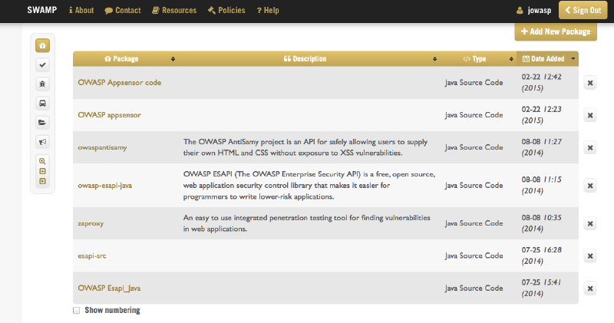614x323 pixels.
Task: Open the bus icon in sidebar
Action: (x=43, y=103)
